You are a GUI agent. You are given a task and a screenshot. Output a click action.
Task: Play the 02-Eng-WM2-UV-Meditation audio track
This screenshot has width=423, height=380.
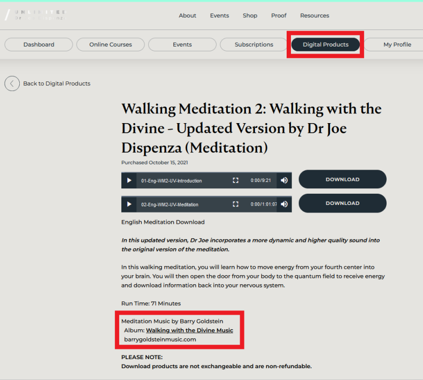pos(129,204)
